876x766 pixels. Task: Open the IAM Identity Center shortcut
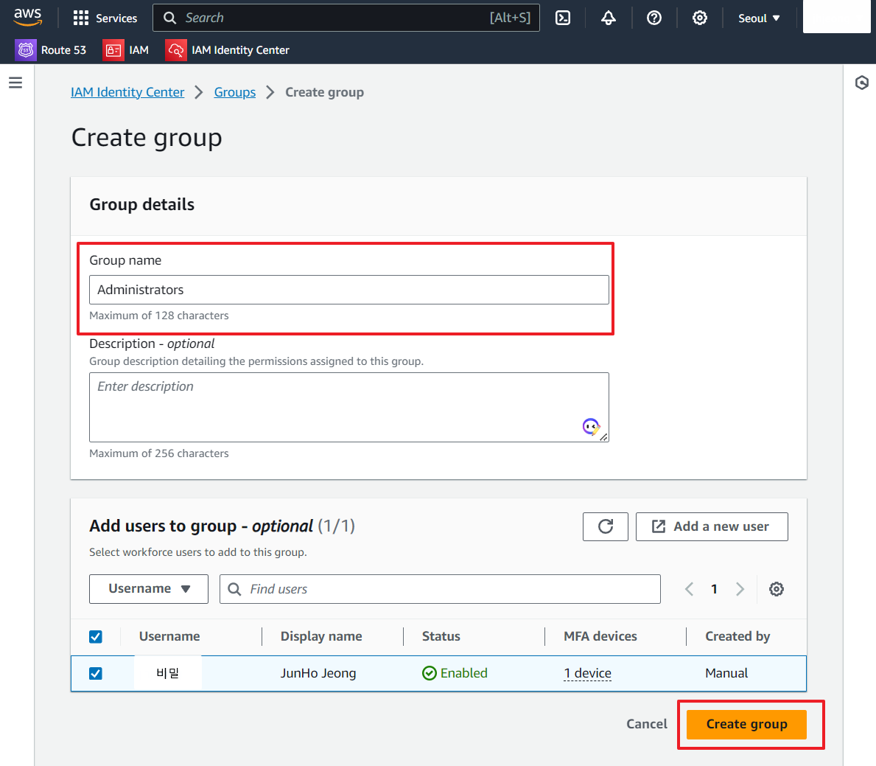pos(228,49)
